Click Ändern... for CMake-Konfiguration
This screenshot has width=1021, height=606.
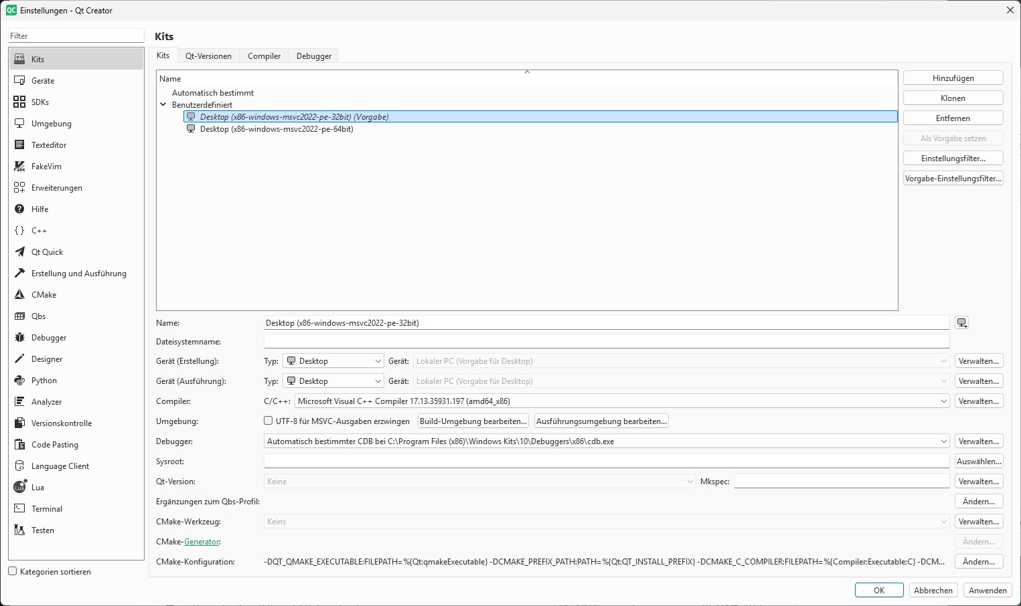pyautogui.click(x=979, y=562)
